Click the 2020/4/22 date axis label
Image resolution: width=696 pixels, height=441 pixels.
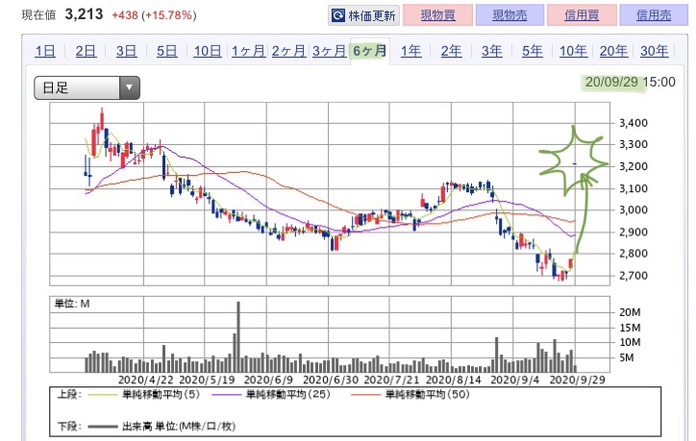click(145, 380)
